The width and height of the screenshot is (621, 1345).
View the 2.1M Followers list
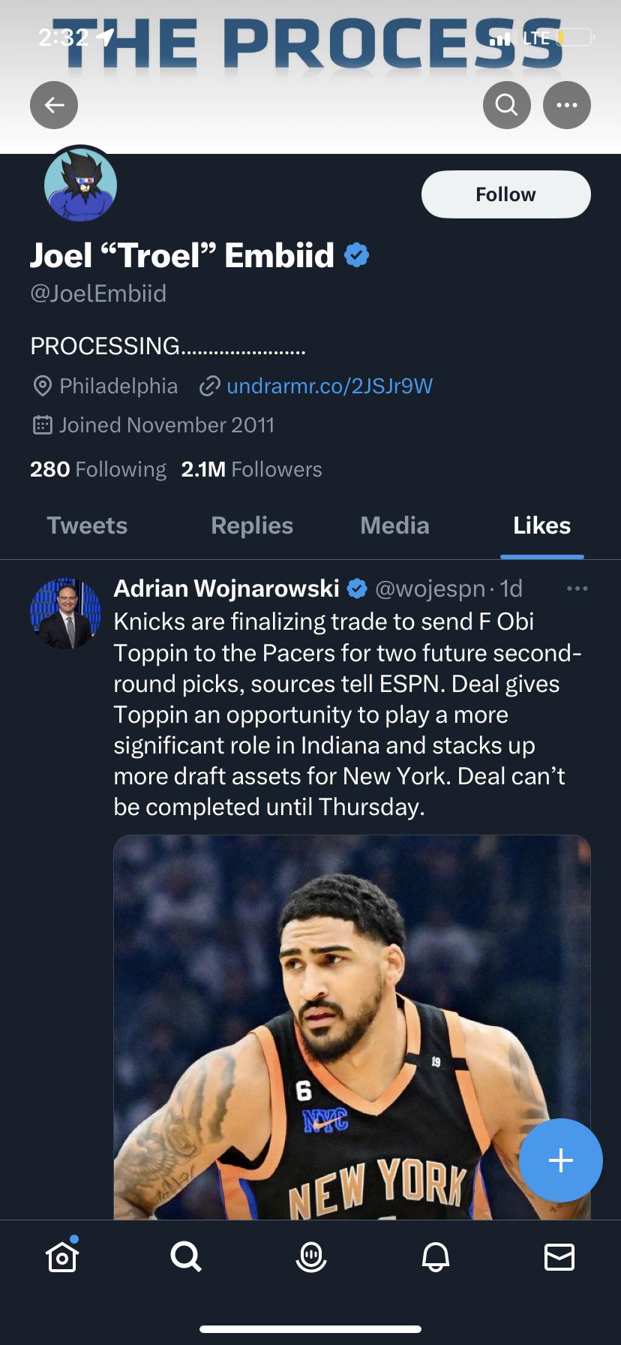[251, 469]
